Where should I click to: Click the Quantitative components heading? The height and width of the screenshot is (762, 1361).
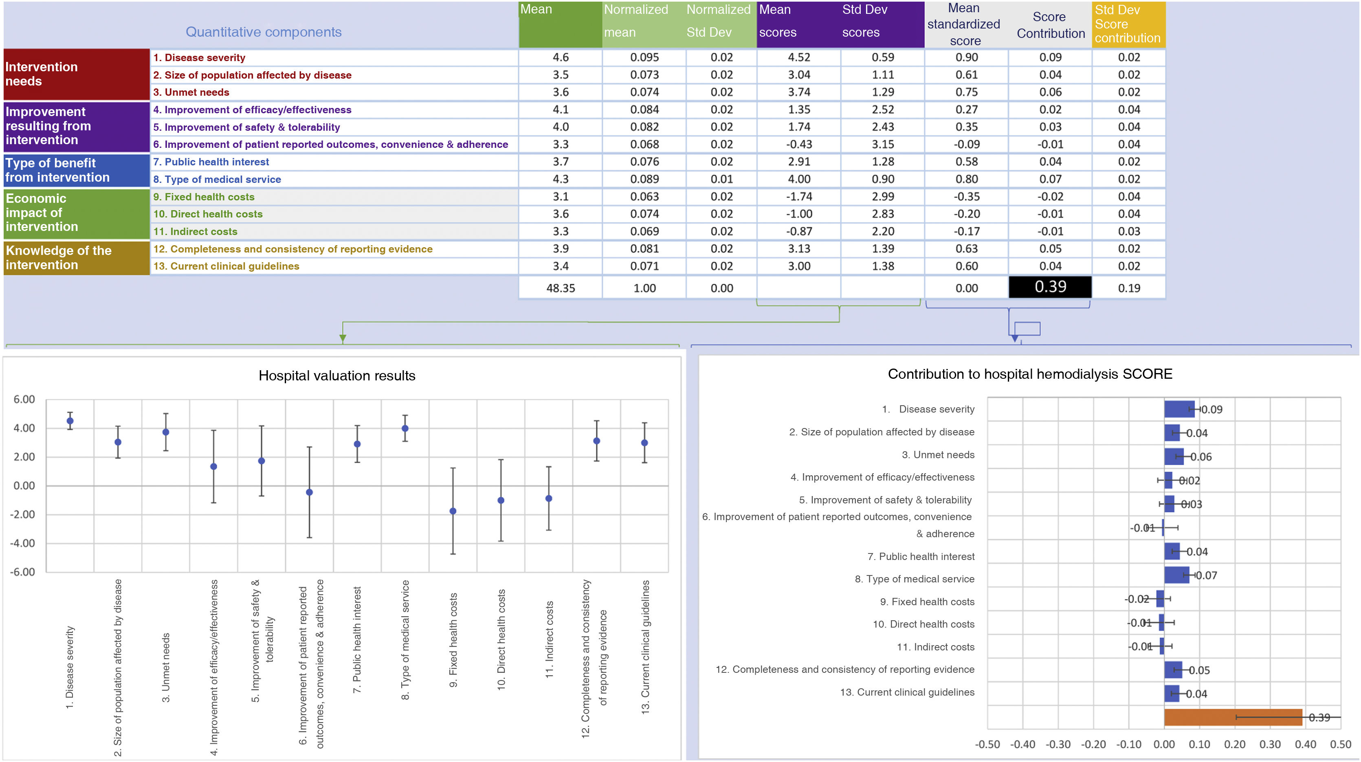point(263,32)
